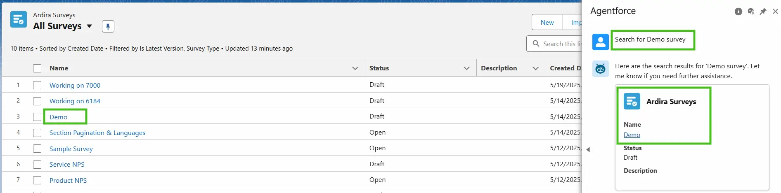The width and height of the screenshot is (781, 193).
Task: Open the Demo link in Agentforce results
Action: tap(632, 135)
